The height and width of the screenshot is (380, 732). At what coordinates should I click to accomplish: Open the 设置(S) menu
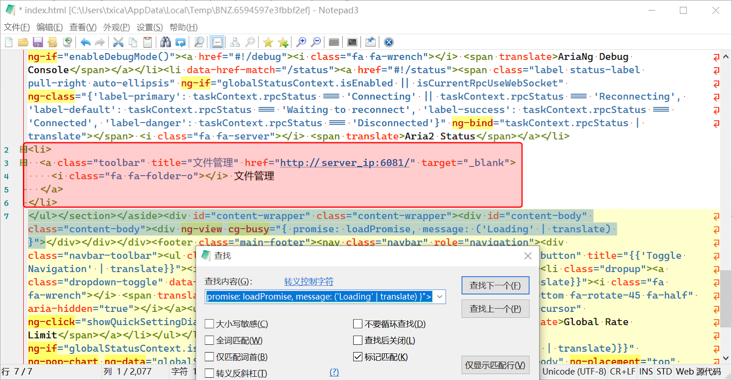[150, 27]
